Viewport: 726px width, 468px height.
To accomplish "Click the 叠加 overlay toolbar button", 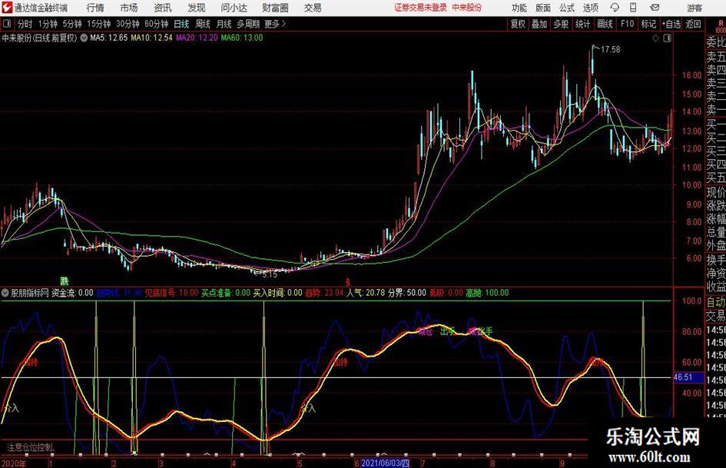I will [539, 24].
